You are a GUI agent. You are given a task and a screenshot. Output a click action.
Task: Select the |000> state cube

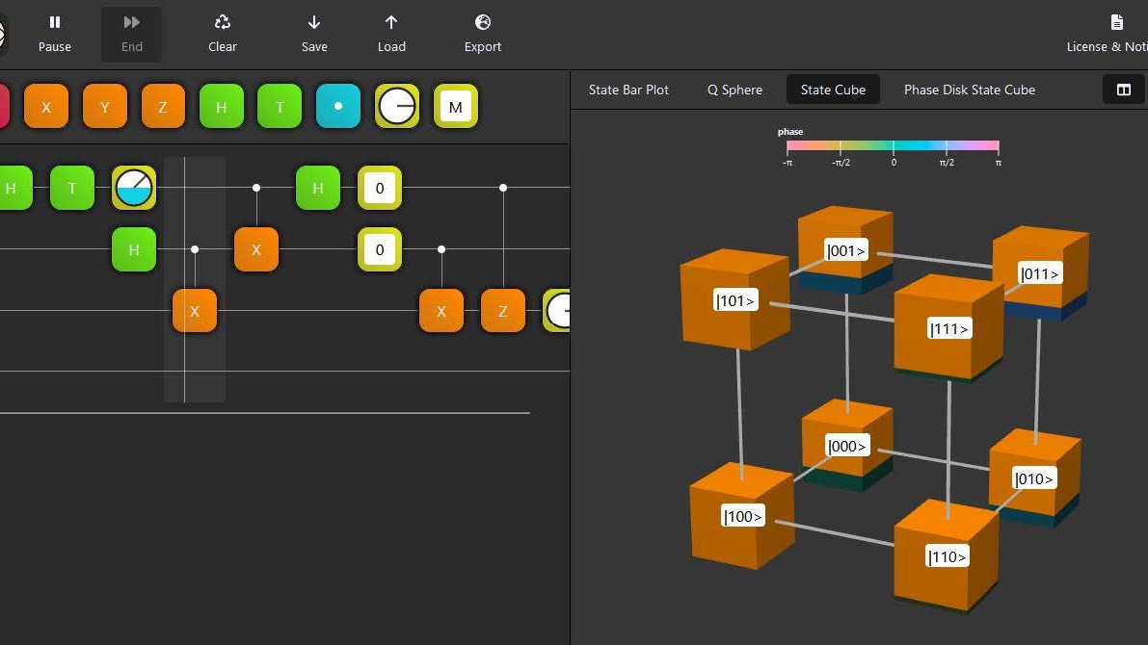tap(847, 445)
